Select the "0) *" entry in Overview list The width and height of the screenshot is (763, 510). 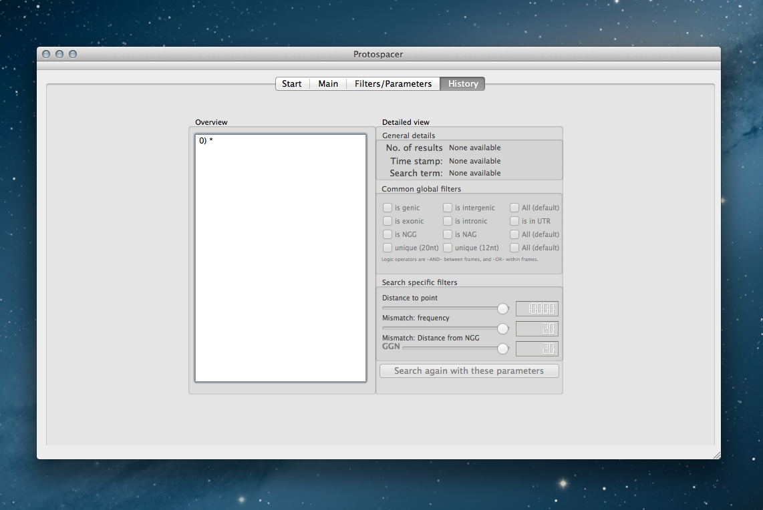(x=206, y=141)
